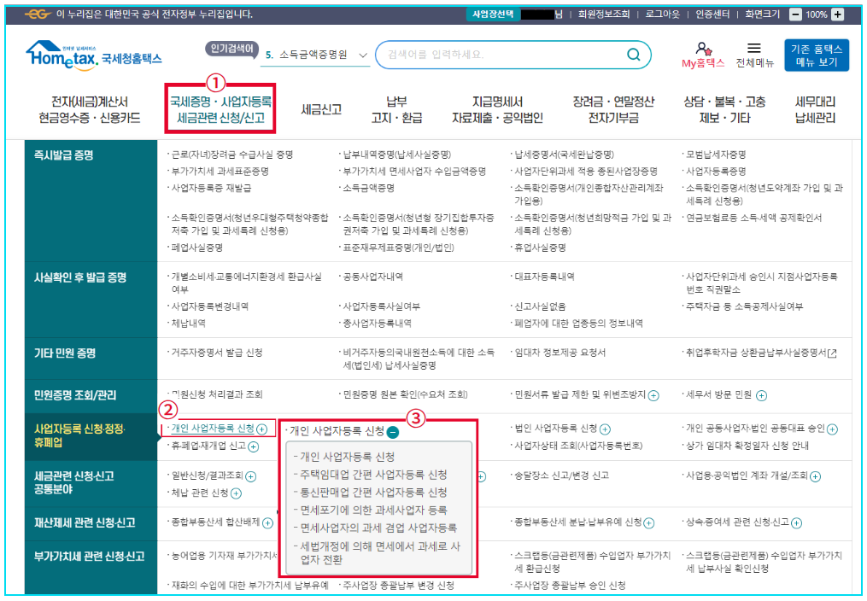Collapse the 개인 사업자등록 신청 submenu
867x601 pixels.
click(392, 432)
